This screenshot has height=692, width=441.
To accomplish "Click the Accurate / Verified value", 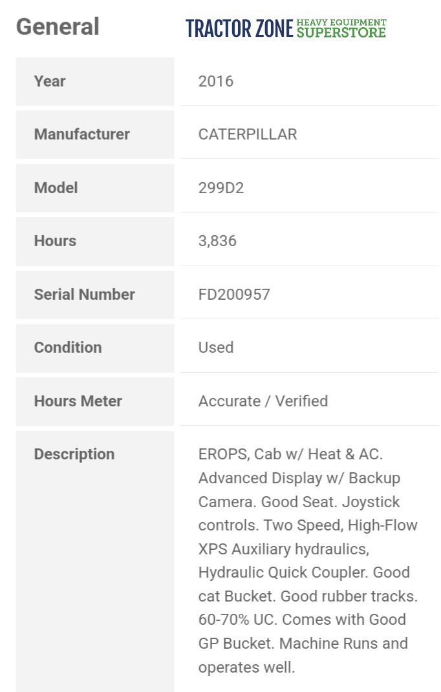I will click(x=263, y=401).
